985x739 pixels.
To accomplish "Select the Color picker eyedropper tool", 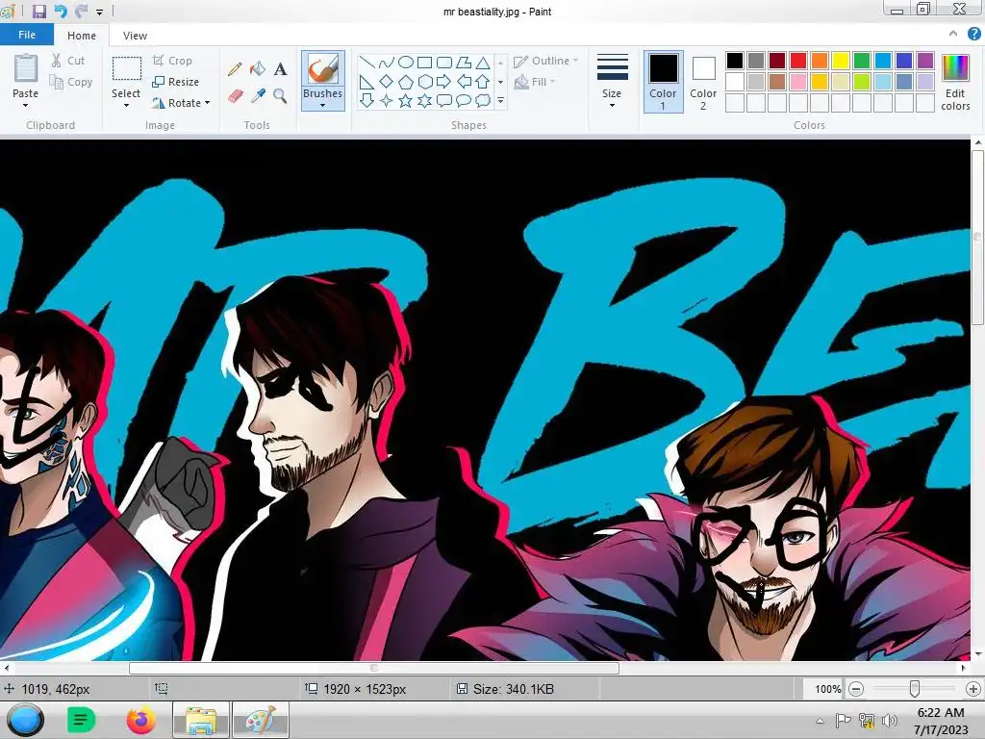I will [x=258, y=95].
